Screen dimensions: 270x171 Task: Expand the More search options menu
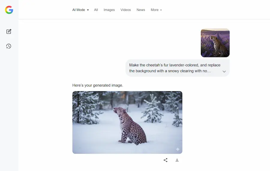pyautogui.click(x=156, y=10)
